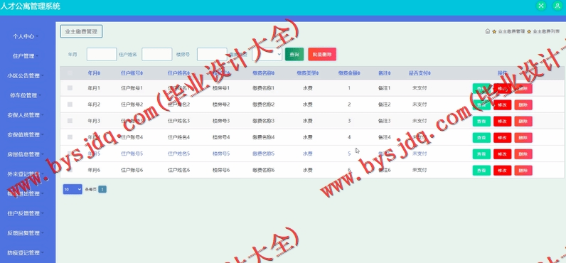Click 查看 button for row 年月2

pos(481,104)
